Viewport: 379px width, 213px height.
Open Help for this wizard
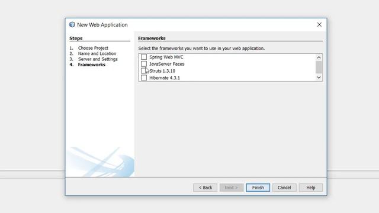coord(310,188)
